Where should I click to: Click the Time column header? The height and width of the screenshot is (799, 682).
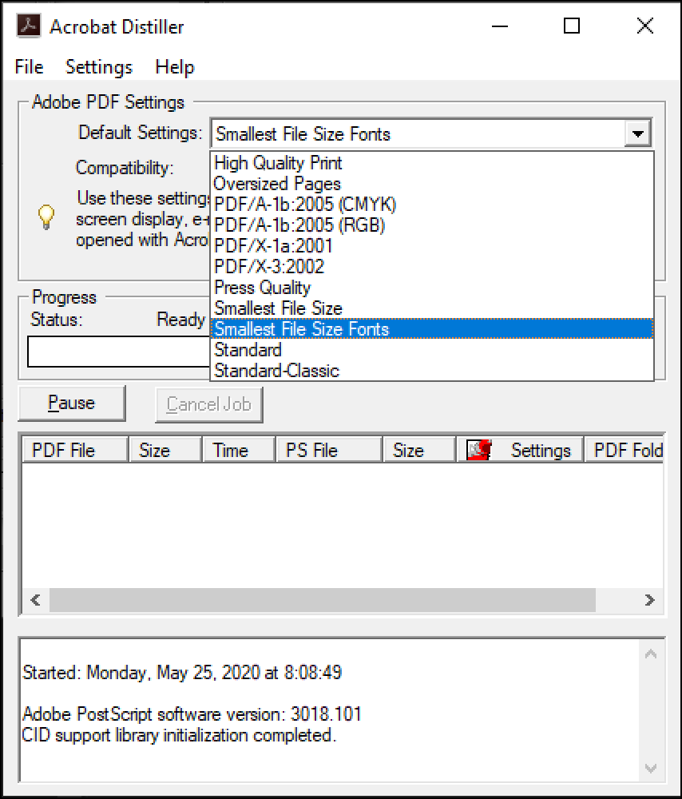pos(239,450)
